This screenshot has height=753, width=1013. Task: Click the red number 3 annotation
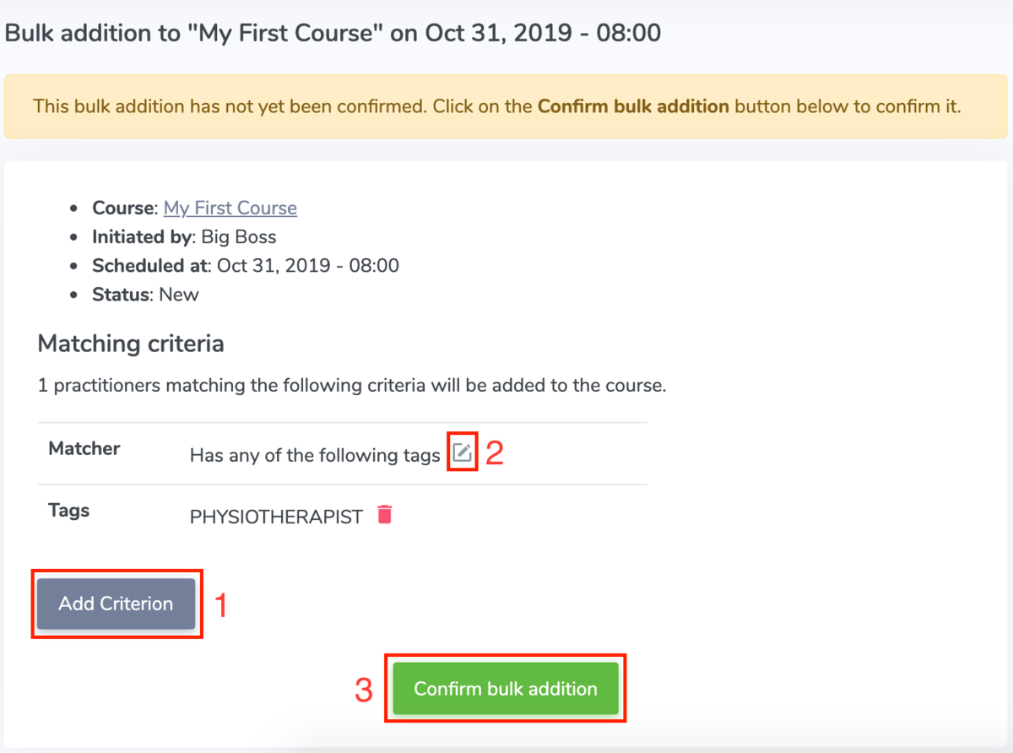(363, 691)
